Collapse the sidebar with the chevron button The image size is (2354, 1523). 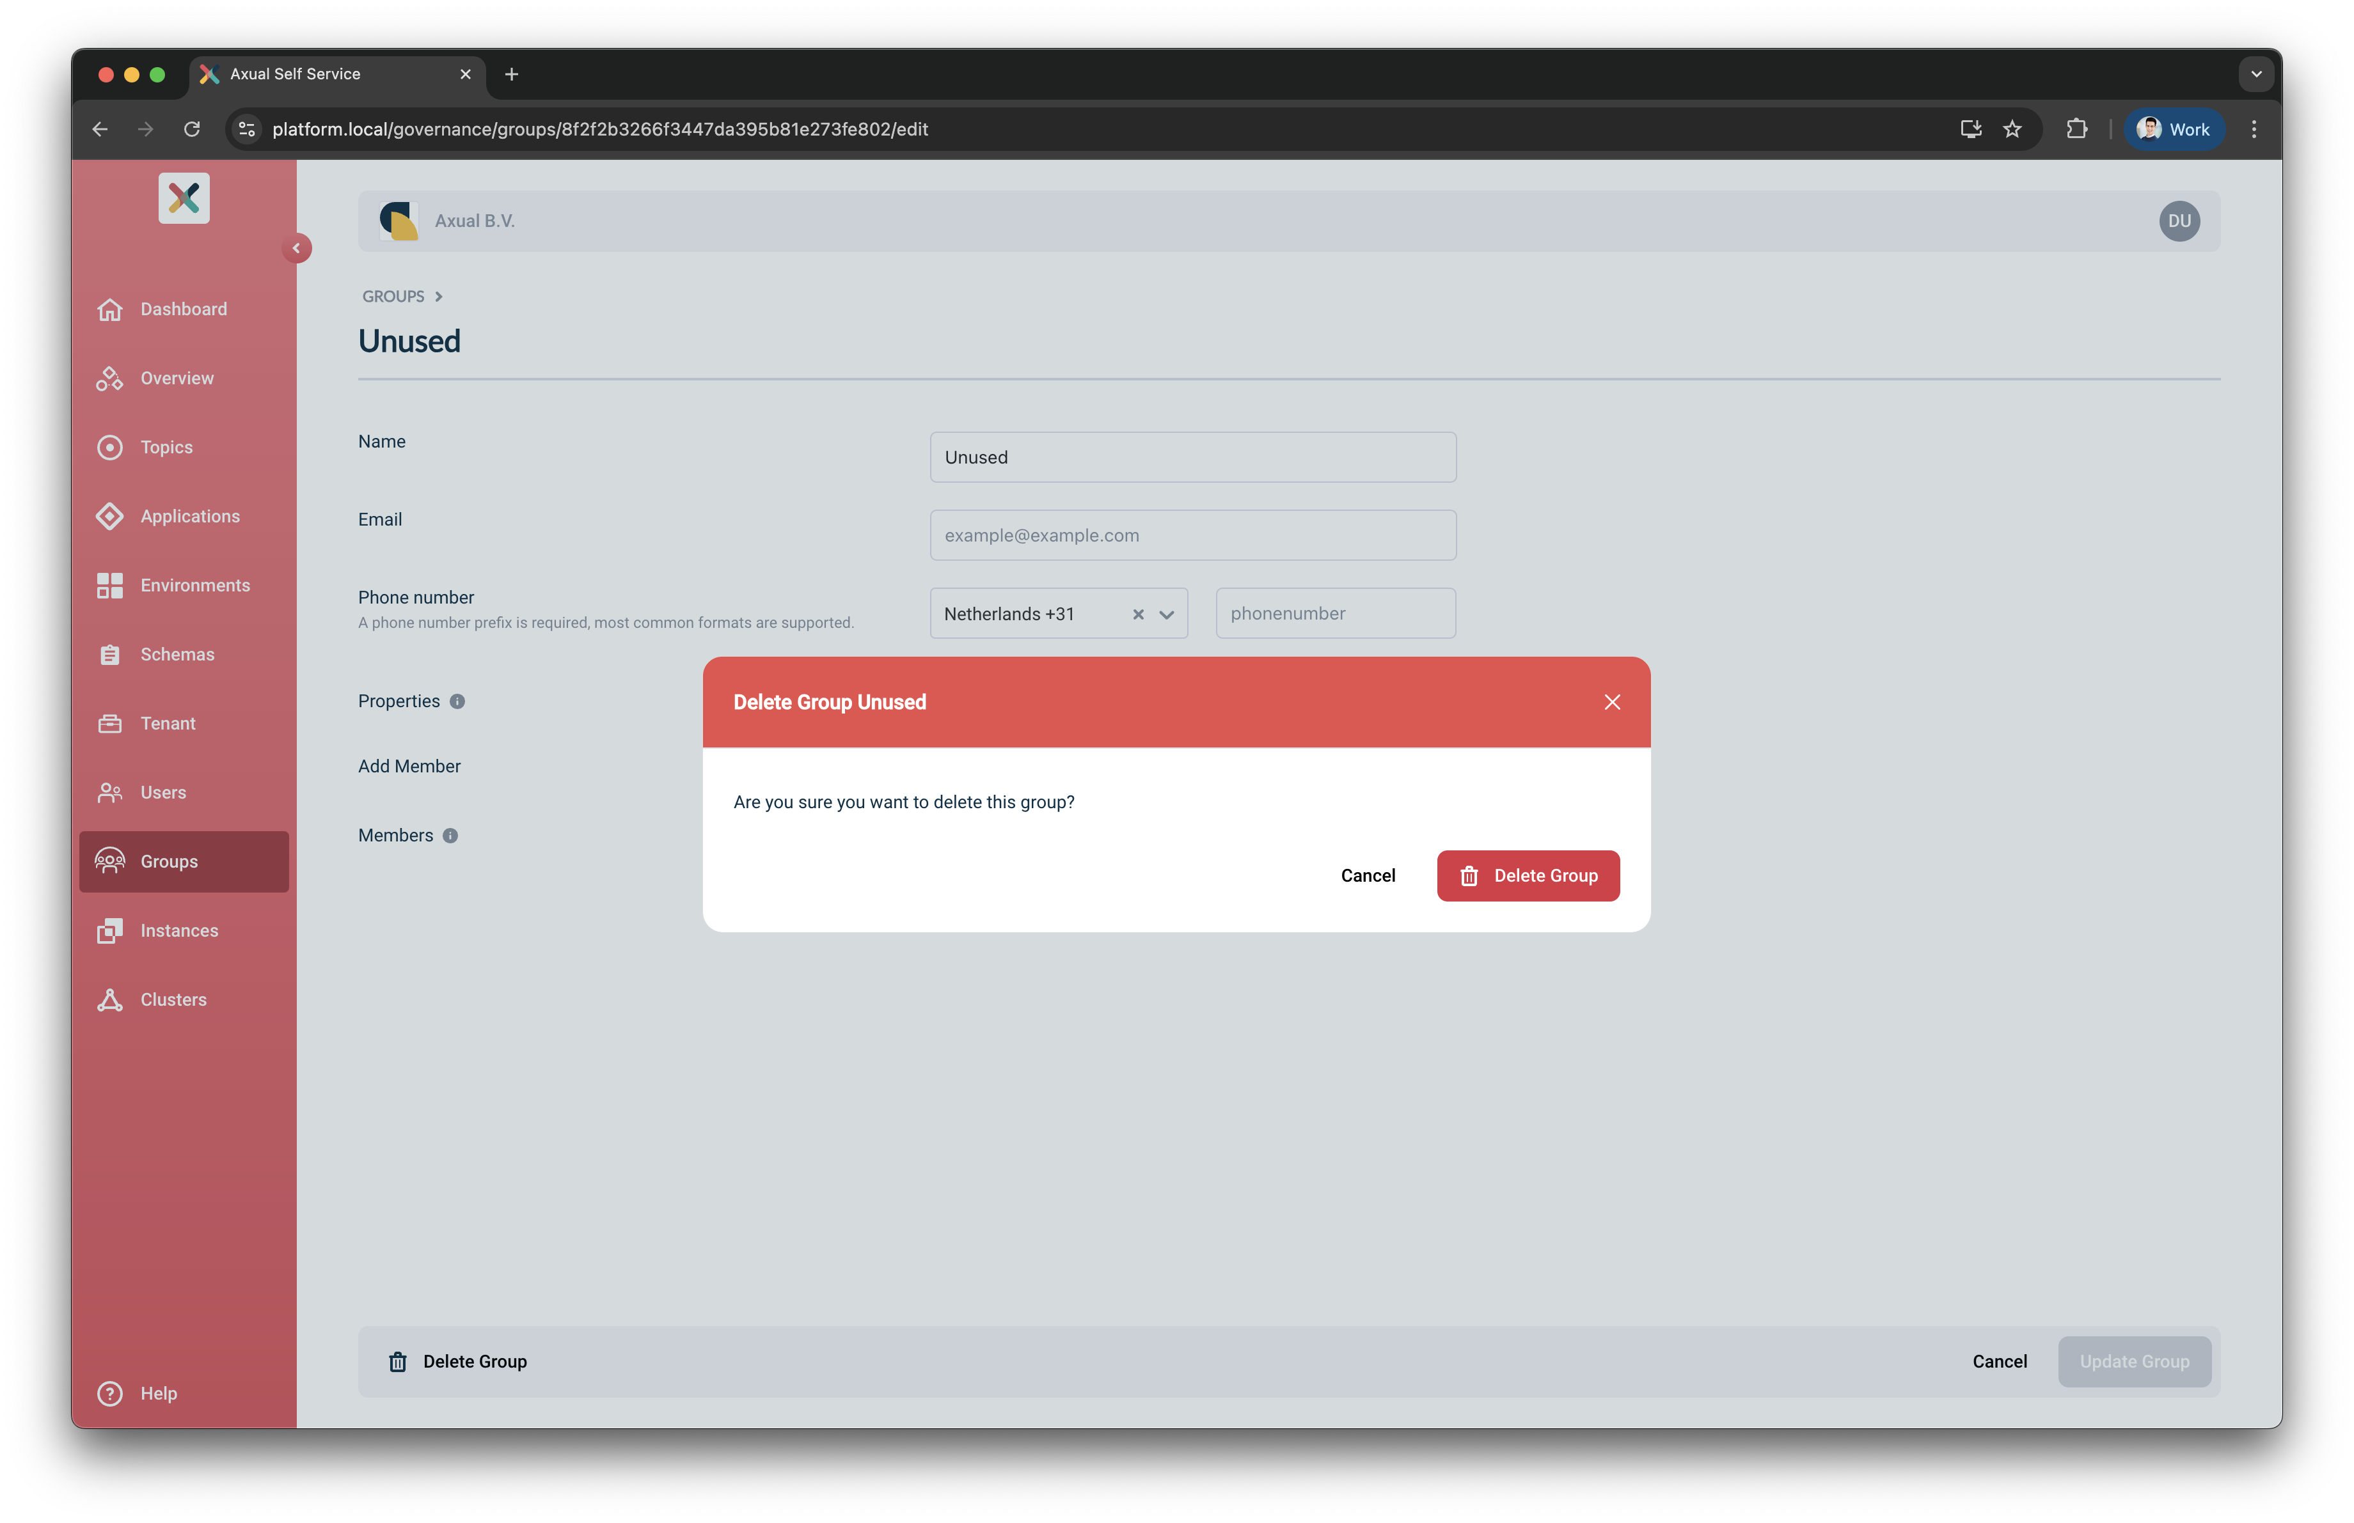point(296,248)
